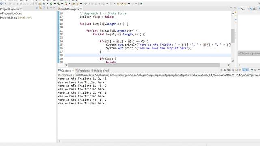Select the Console tab
This screenshot has width=260, height=146.
click(66, 71)
